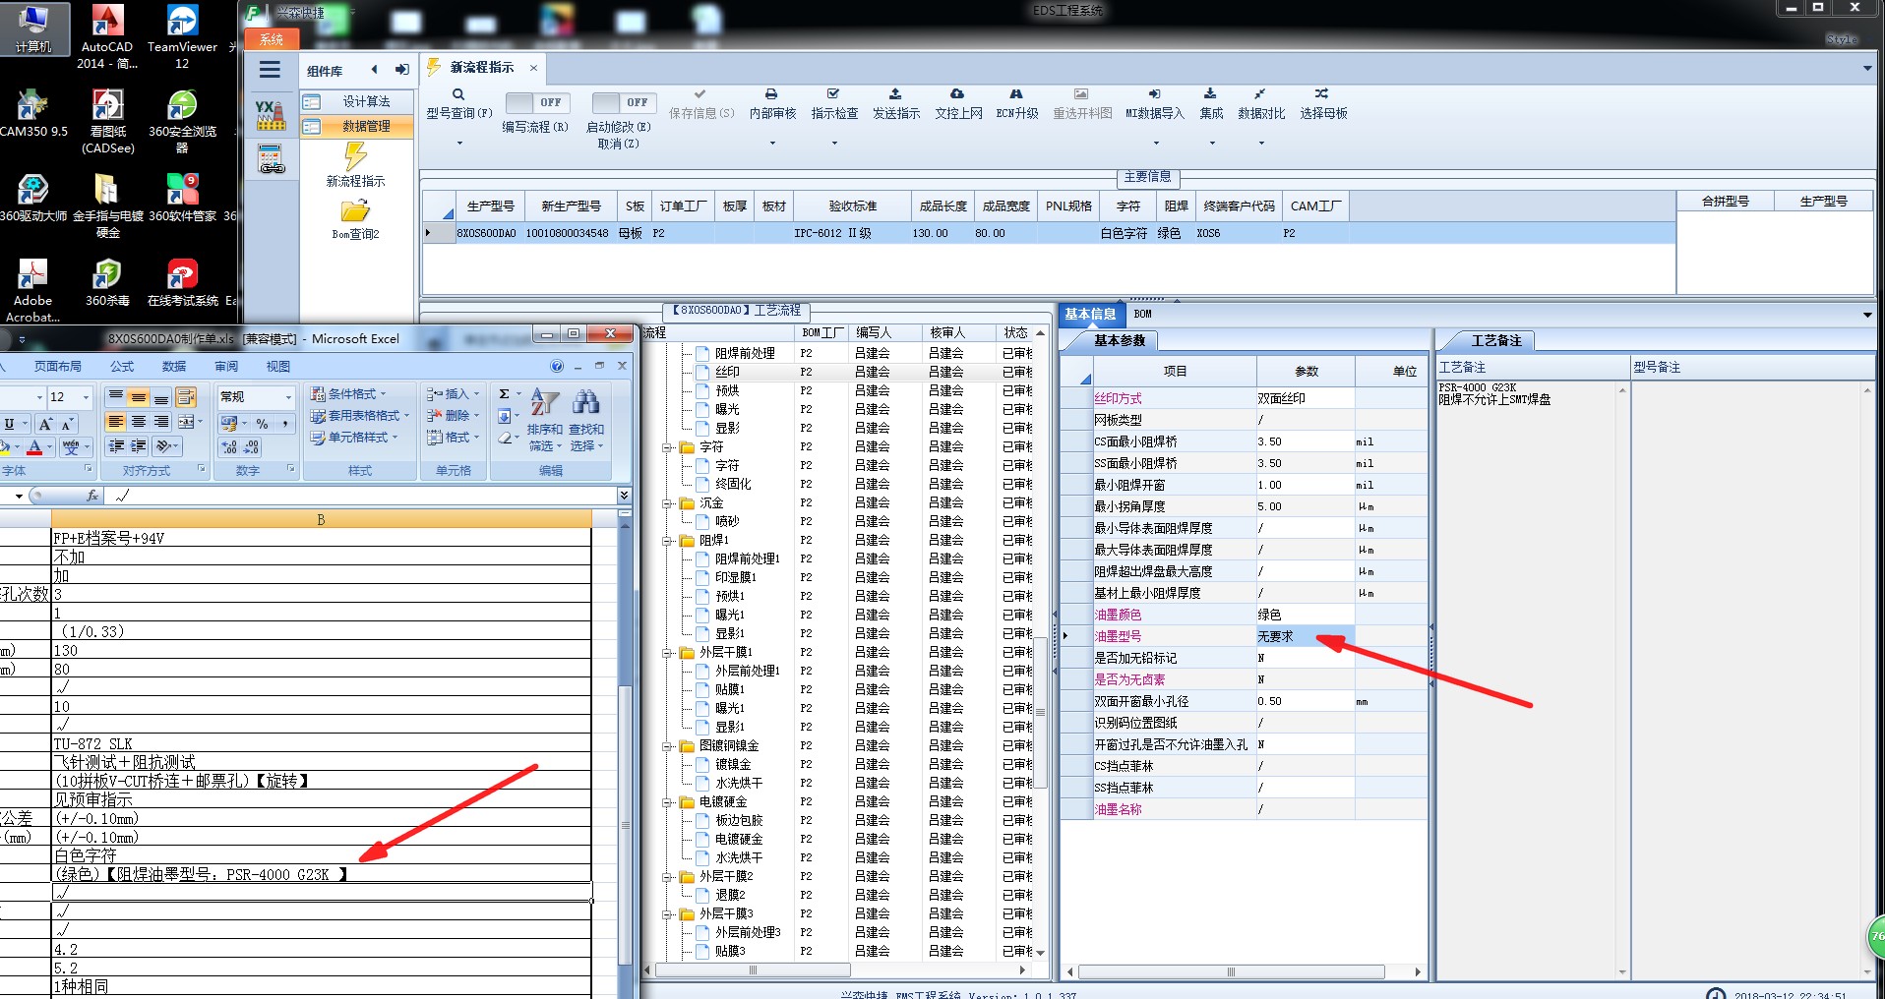Click Excel's insert function fx icon
The height and width of the screenshot is (999, 1885).
click(x=92, y=496)
